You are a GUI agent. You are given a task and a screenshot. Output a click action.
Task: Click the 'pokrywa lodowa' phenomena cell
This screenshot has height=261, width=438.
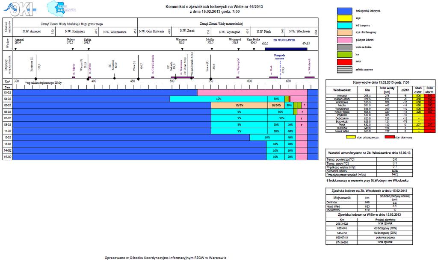pos(385,238)
